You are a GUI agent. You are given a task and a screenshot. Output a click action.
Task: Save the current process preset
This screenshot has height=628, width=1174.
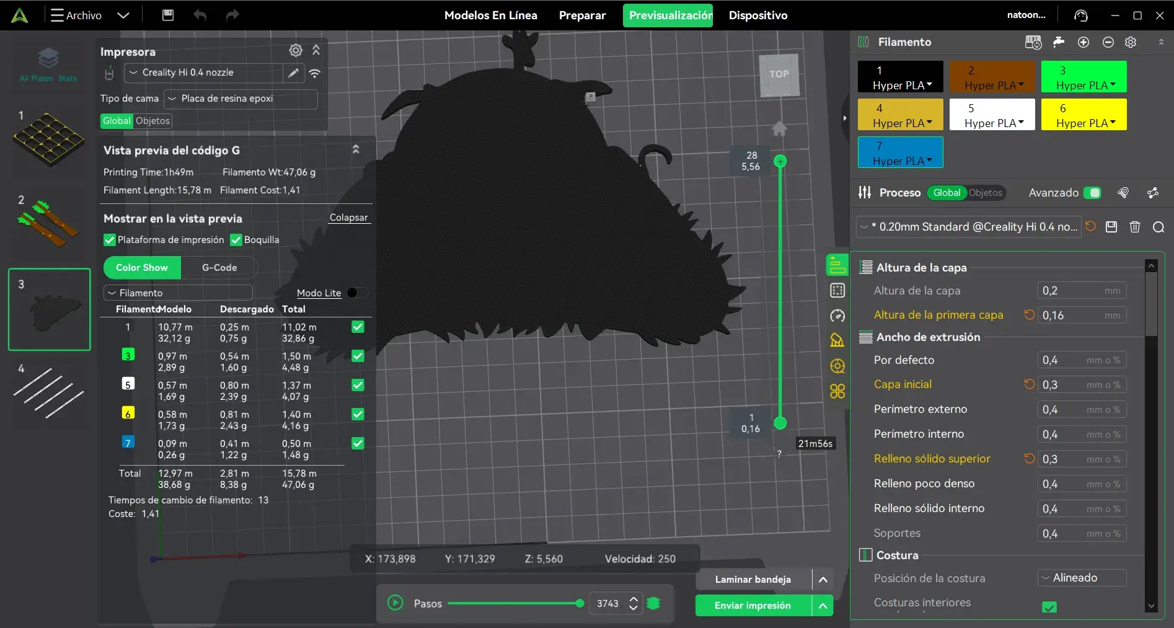pyautogui.click(x=1111, y=227)
